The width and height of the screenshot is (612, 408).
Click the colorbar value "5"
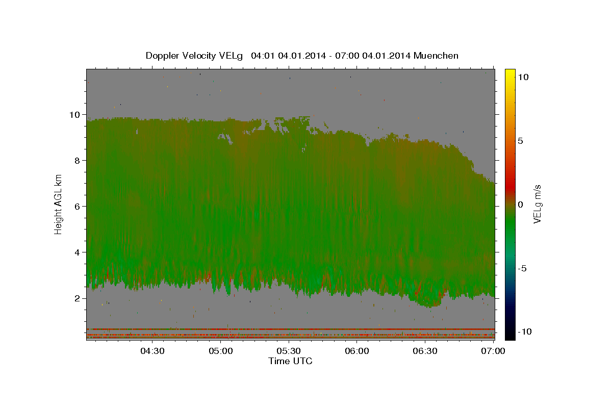(x=521, y=141)
